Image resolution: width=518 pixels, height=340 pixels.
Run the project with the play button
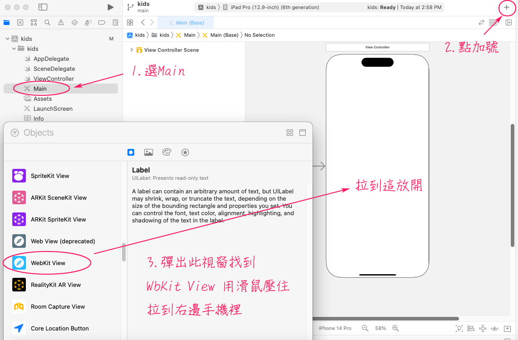(110, 7)
